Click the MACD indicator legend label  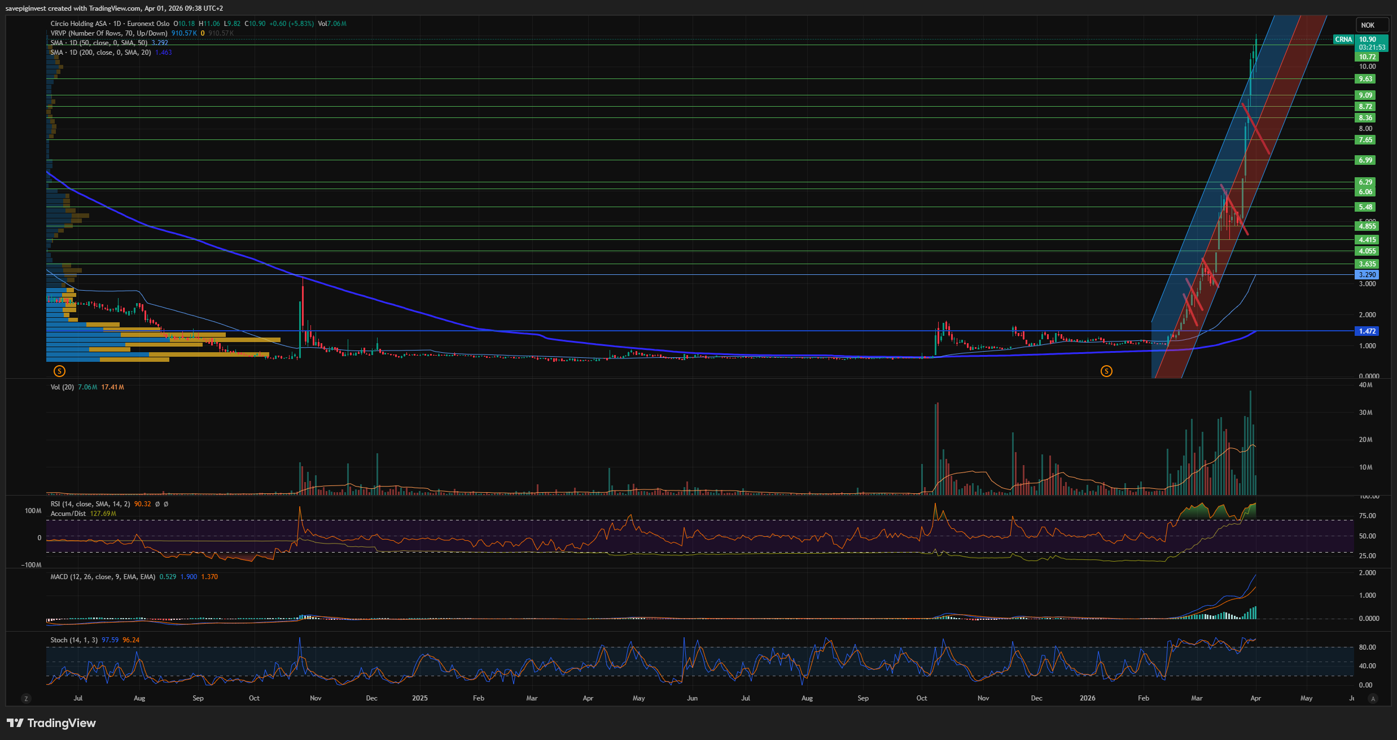(103, 577)
